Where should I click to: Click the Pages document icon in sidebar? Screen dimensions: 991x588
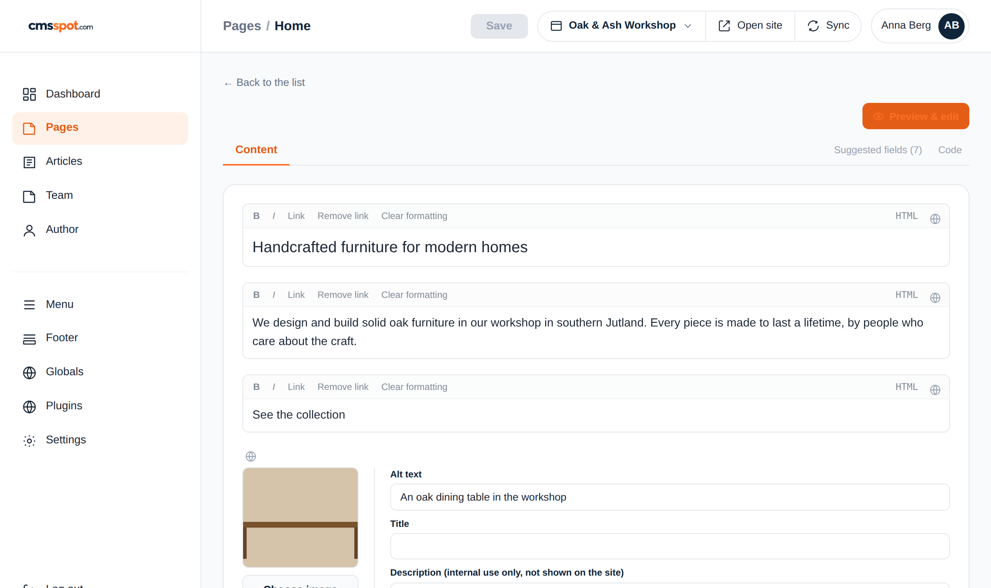[29, 128]
